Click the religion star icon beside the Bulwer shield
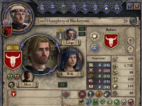 [x=95, y=36]
